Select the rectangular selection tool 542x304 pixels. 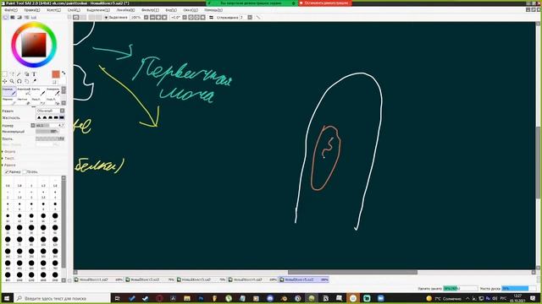point(4,74)
